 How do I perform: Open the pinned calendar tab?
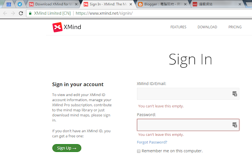[9, 4]
